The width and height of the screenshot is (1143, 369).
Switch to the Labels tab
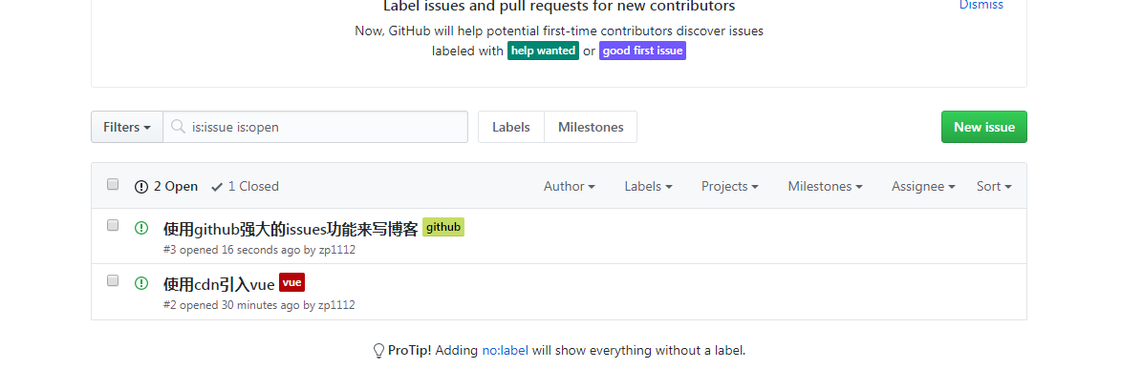pyautogui.click(x=511, y=127)
